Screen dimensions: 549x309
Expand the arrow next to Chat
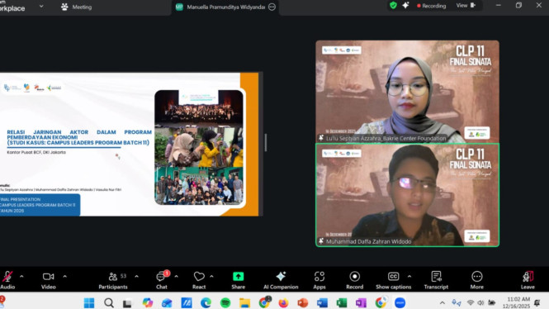pos(176,277)
